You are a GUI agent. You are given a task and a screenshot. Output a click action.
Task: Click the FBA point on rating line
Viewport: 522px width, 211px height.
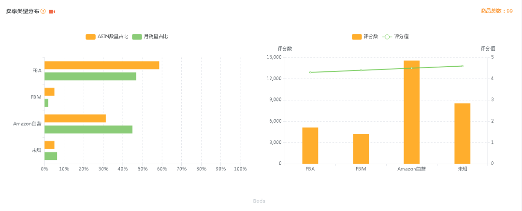(310, 72)
